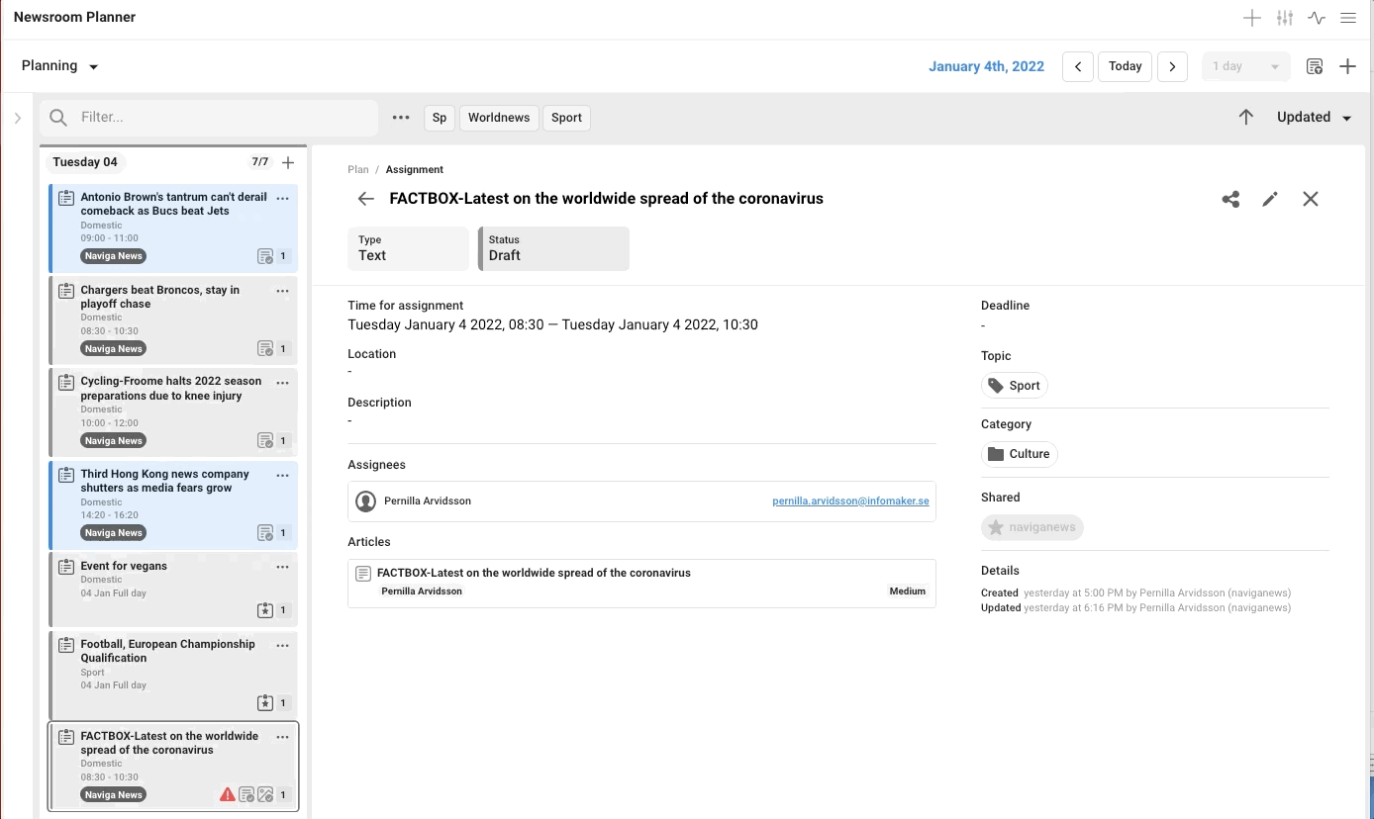Expand the collapsed left sidebar chevron
The width and height of the screenshot is (1374, 819).
tap(18, 118)
